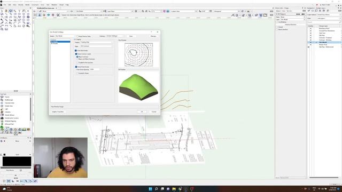
Task: Open the Settings dropdown in dialog header
Action: (x=115, y=36)
